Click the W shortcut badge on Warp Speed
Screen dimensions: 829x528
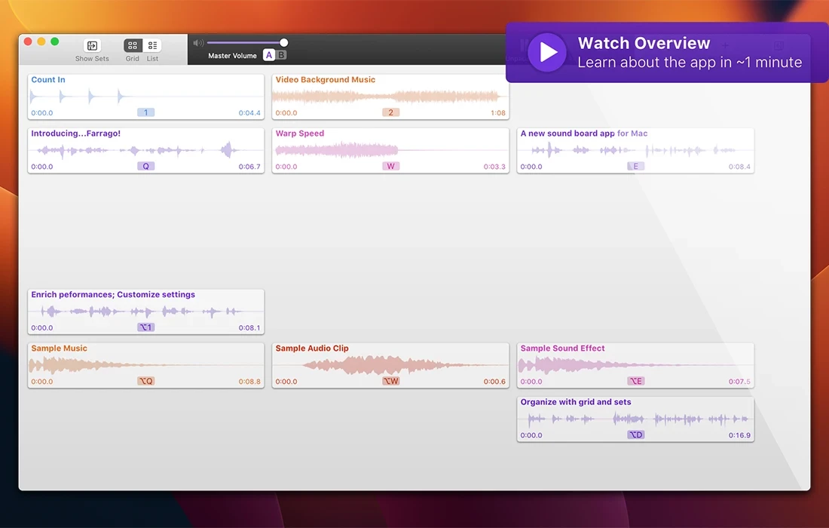(390, 167)
